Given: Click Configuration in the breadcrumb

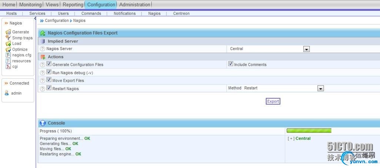Looking at the screenshot, I should click(57, 21).
